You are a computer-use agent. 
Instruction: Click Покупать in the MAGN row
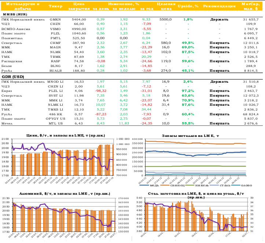[220, 47]
